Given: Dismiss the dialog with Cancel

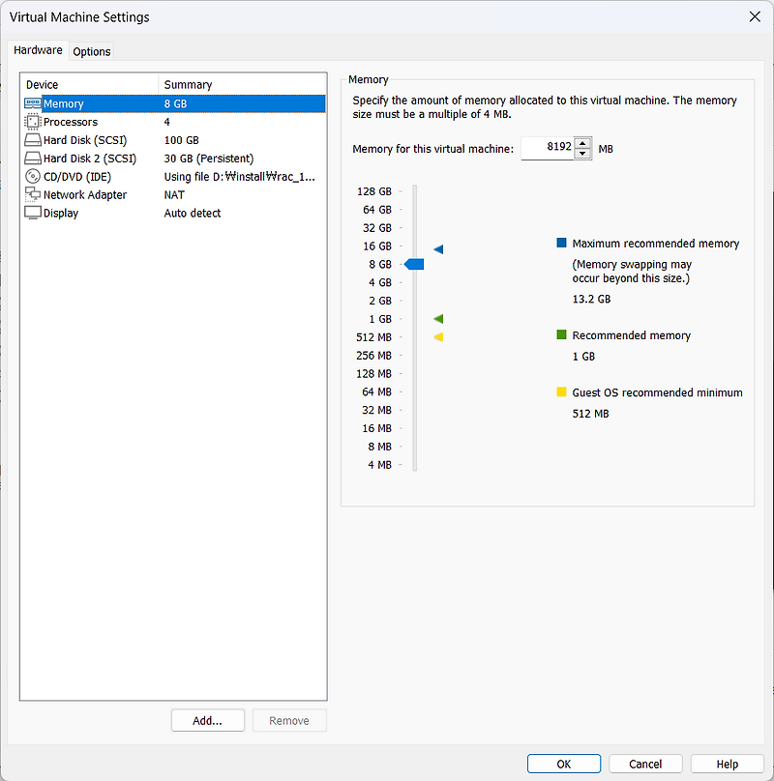Looking at the screenshot, I should click(x=645, y=764).
